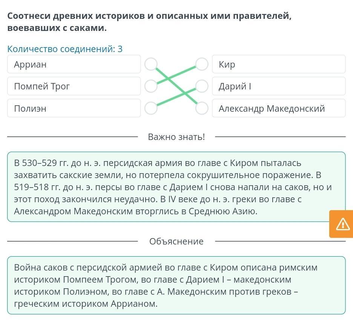Click the Количество соединений: 3 label
This screenshot has width=353, height=326.
tap(65, 49)
